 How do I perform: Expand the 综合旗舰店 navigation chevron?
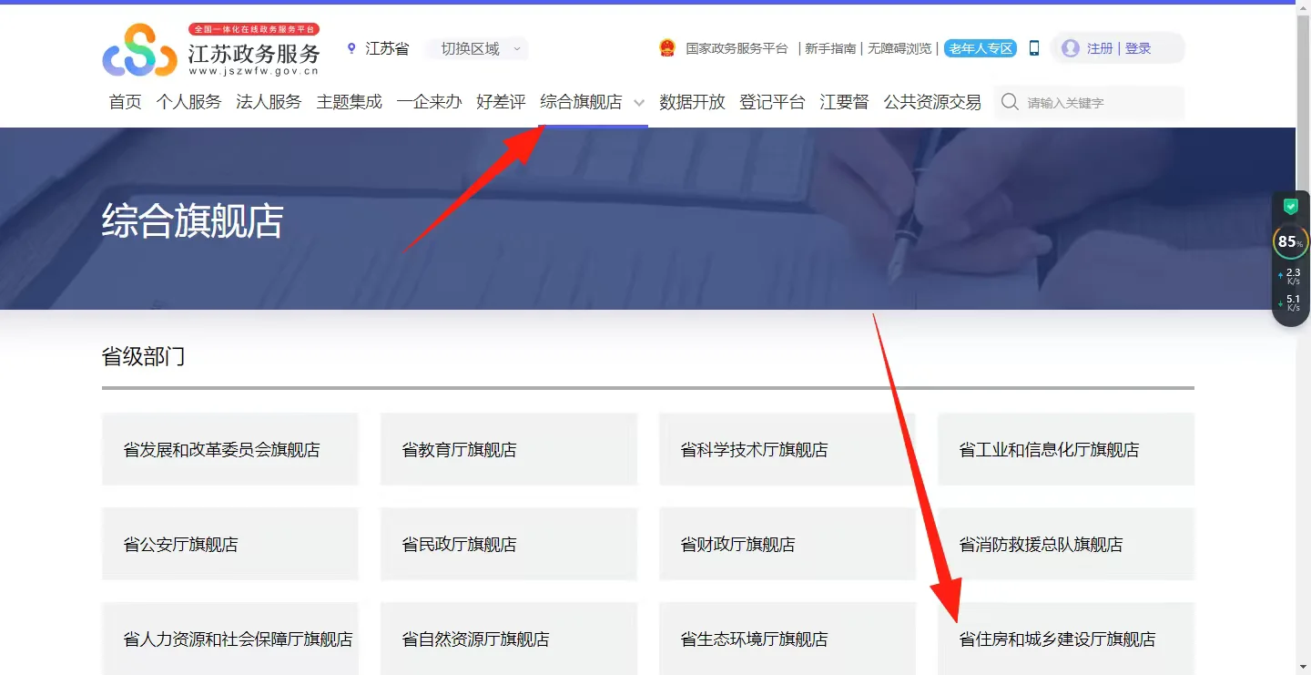point(639,104)
